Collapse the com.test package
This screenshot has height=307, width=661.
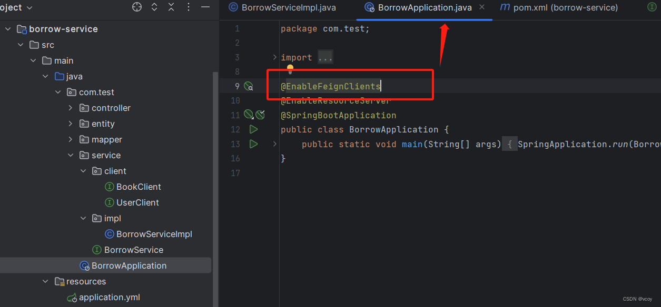pos(58,92)
